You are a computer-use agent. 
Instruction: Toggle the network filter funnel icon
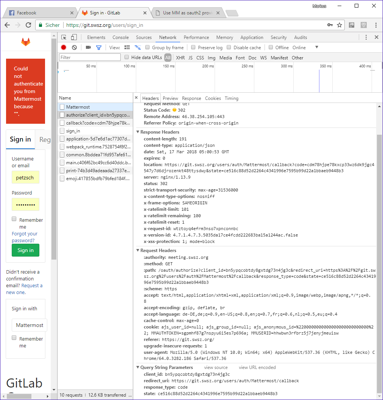point(99,47)
